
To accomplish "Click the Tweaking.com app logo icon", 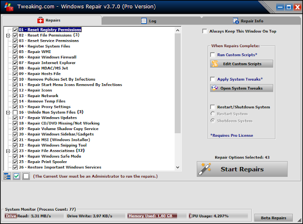I will coord(9,7).
